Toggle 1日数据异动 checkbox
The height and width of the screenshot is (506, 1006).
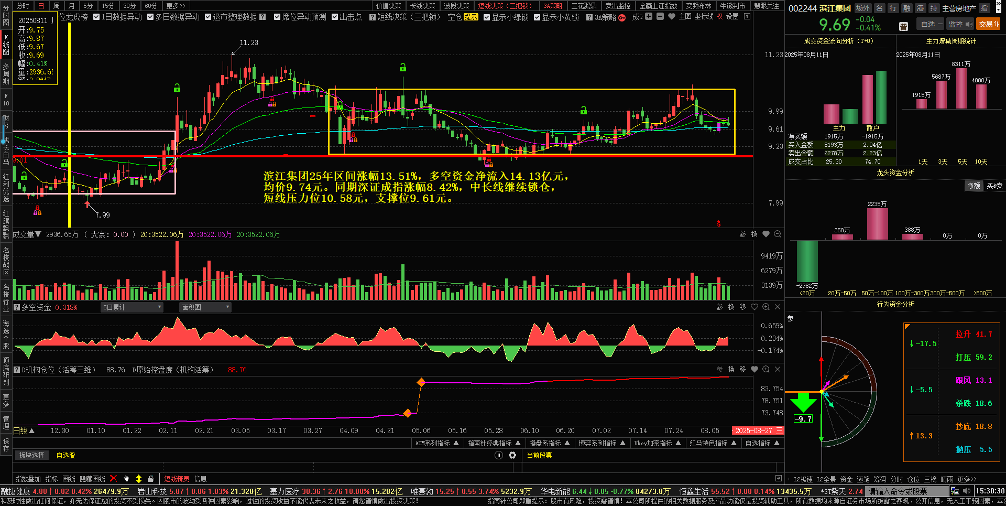coord(96,17)
